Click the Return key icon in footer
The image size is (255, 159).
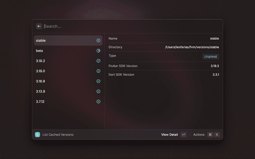183,135
